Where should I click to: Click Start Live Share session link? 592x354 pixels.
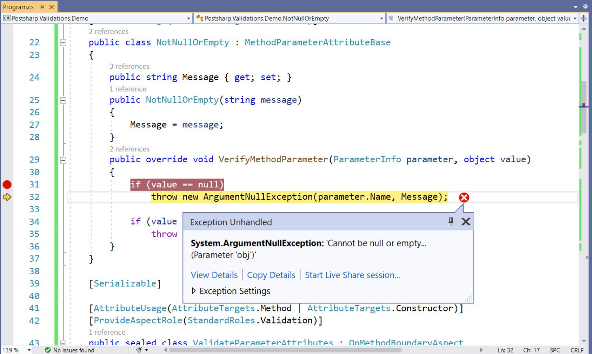tap(352, 275)
